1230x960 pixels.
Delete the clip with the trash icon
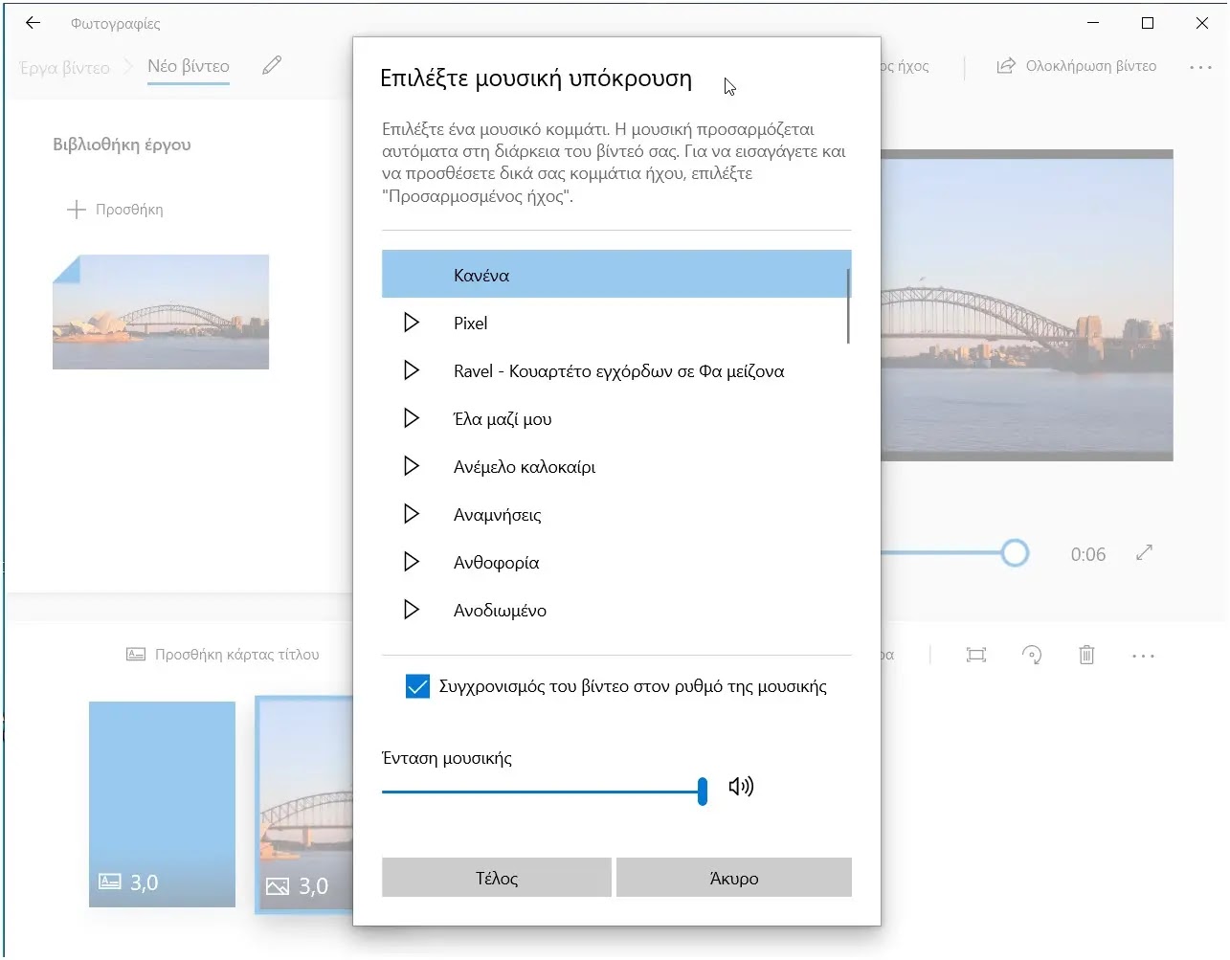click(x=1086, y=655)
